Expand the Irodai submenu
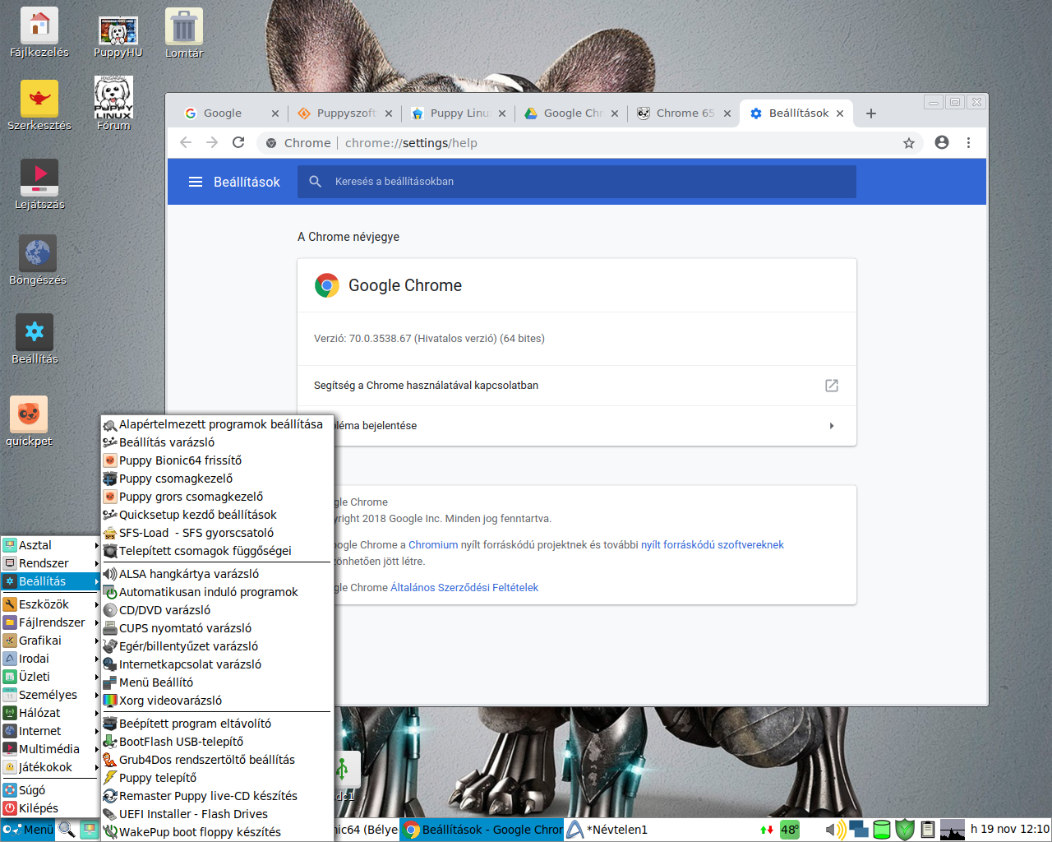The image size is (1052, 842). click(x=50, y=659)
